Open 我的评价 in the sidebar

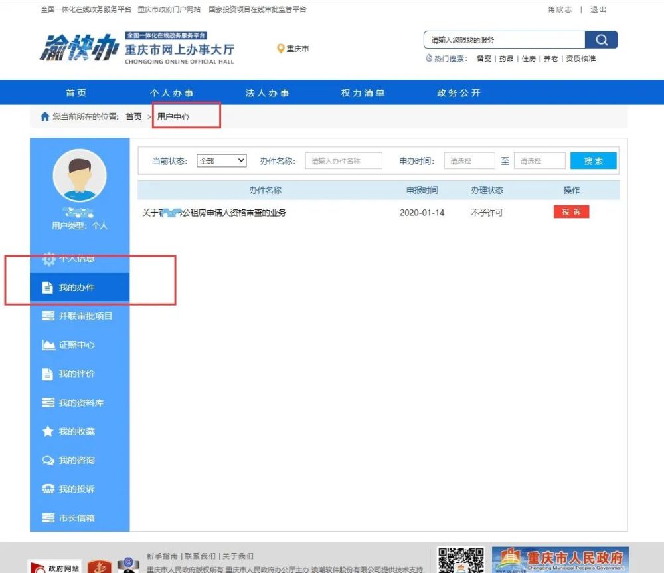coord(73,374)
